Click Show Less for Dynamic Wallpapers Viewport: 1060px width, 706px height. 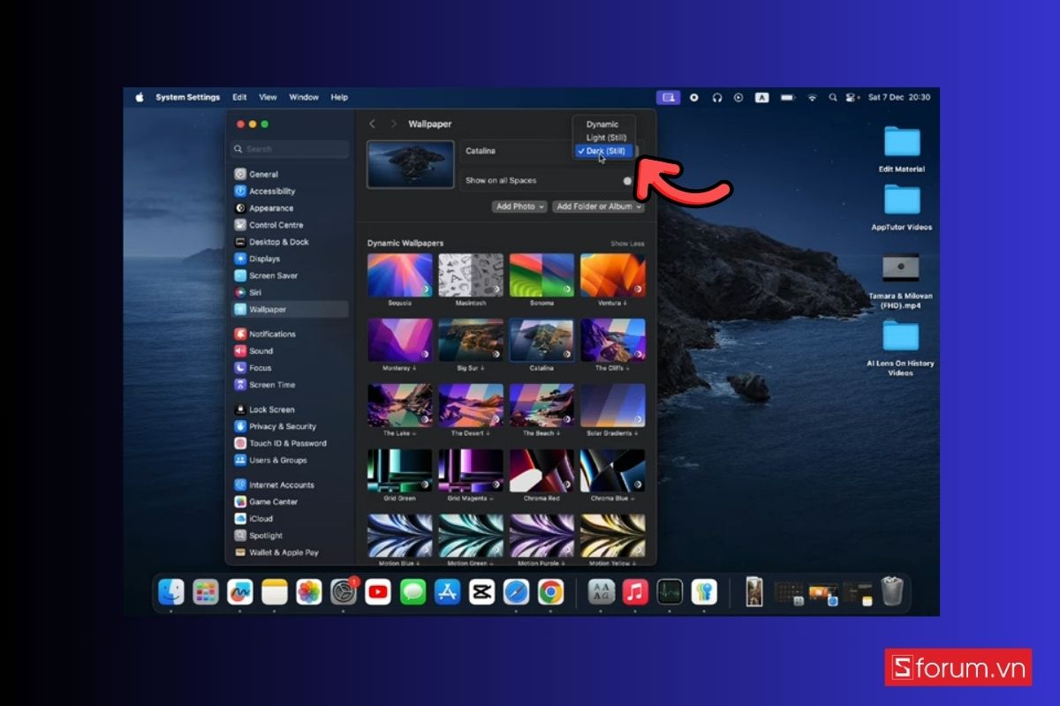(627, 244)
